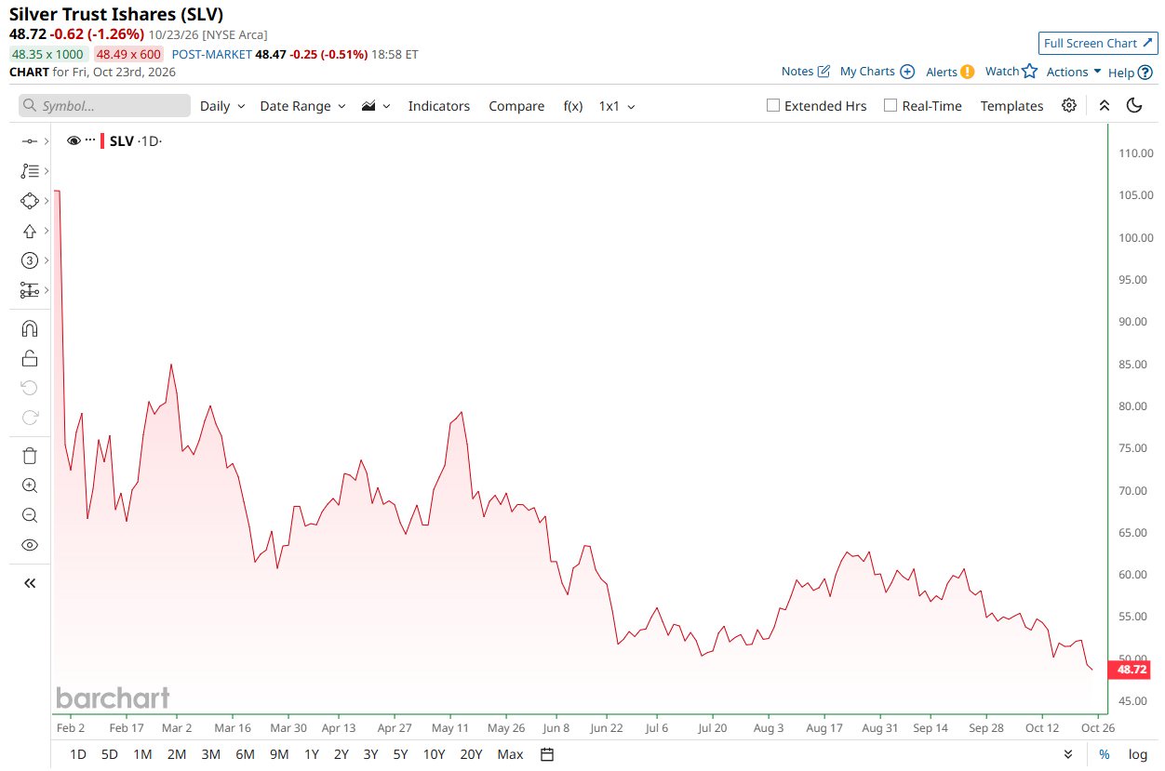
Task: Select the geometric shapes tool
Action: pos(29,201)
